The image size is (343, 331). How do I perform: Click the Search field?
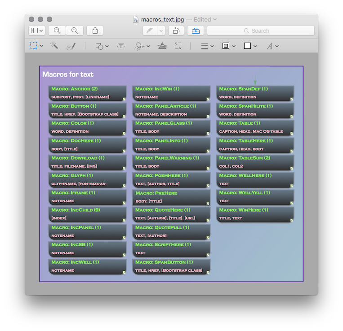(x=260, y=30)
